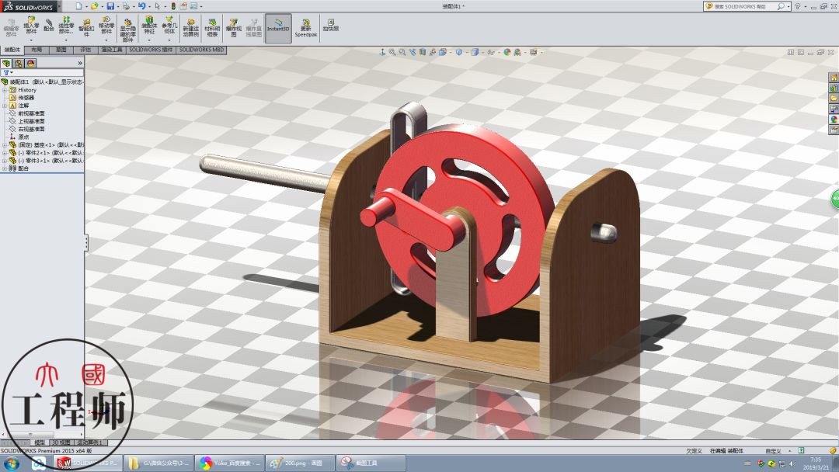
Task: Expand the 零件3<1> component node
Action: pos(5,161)
